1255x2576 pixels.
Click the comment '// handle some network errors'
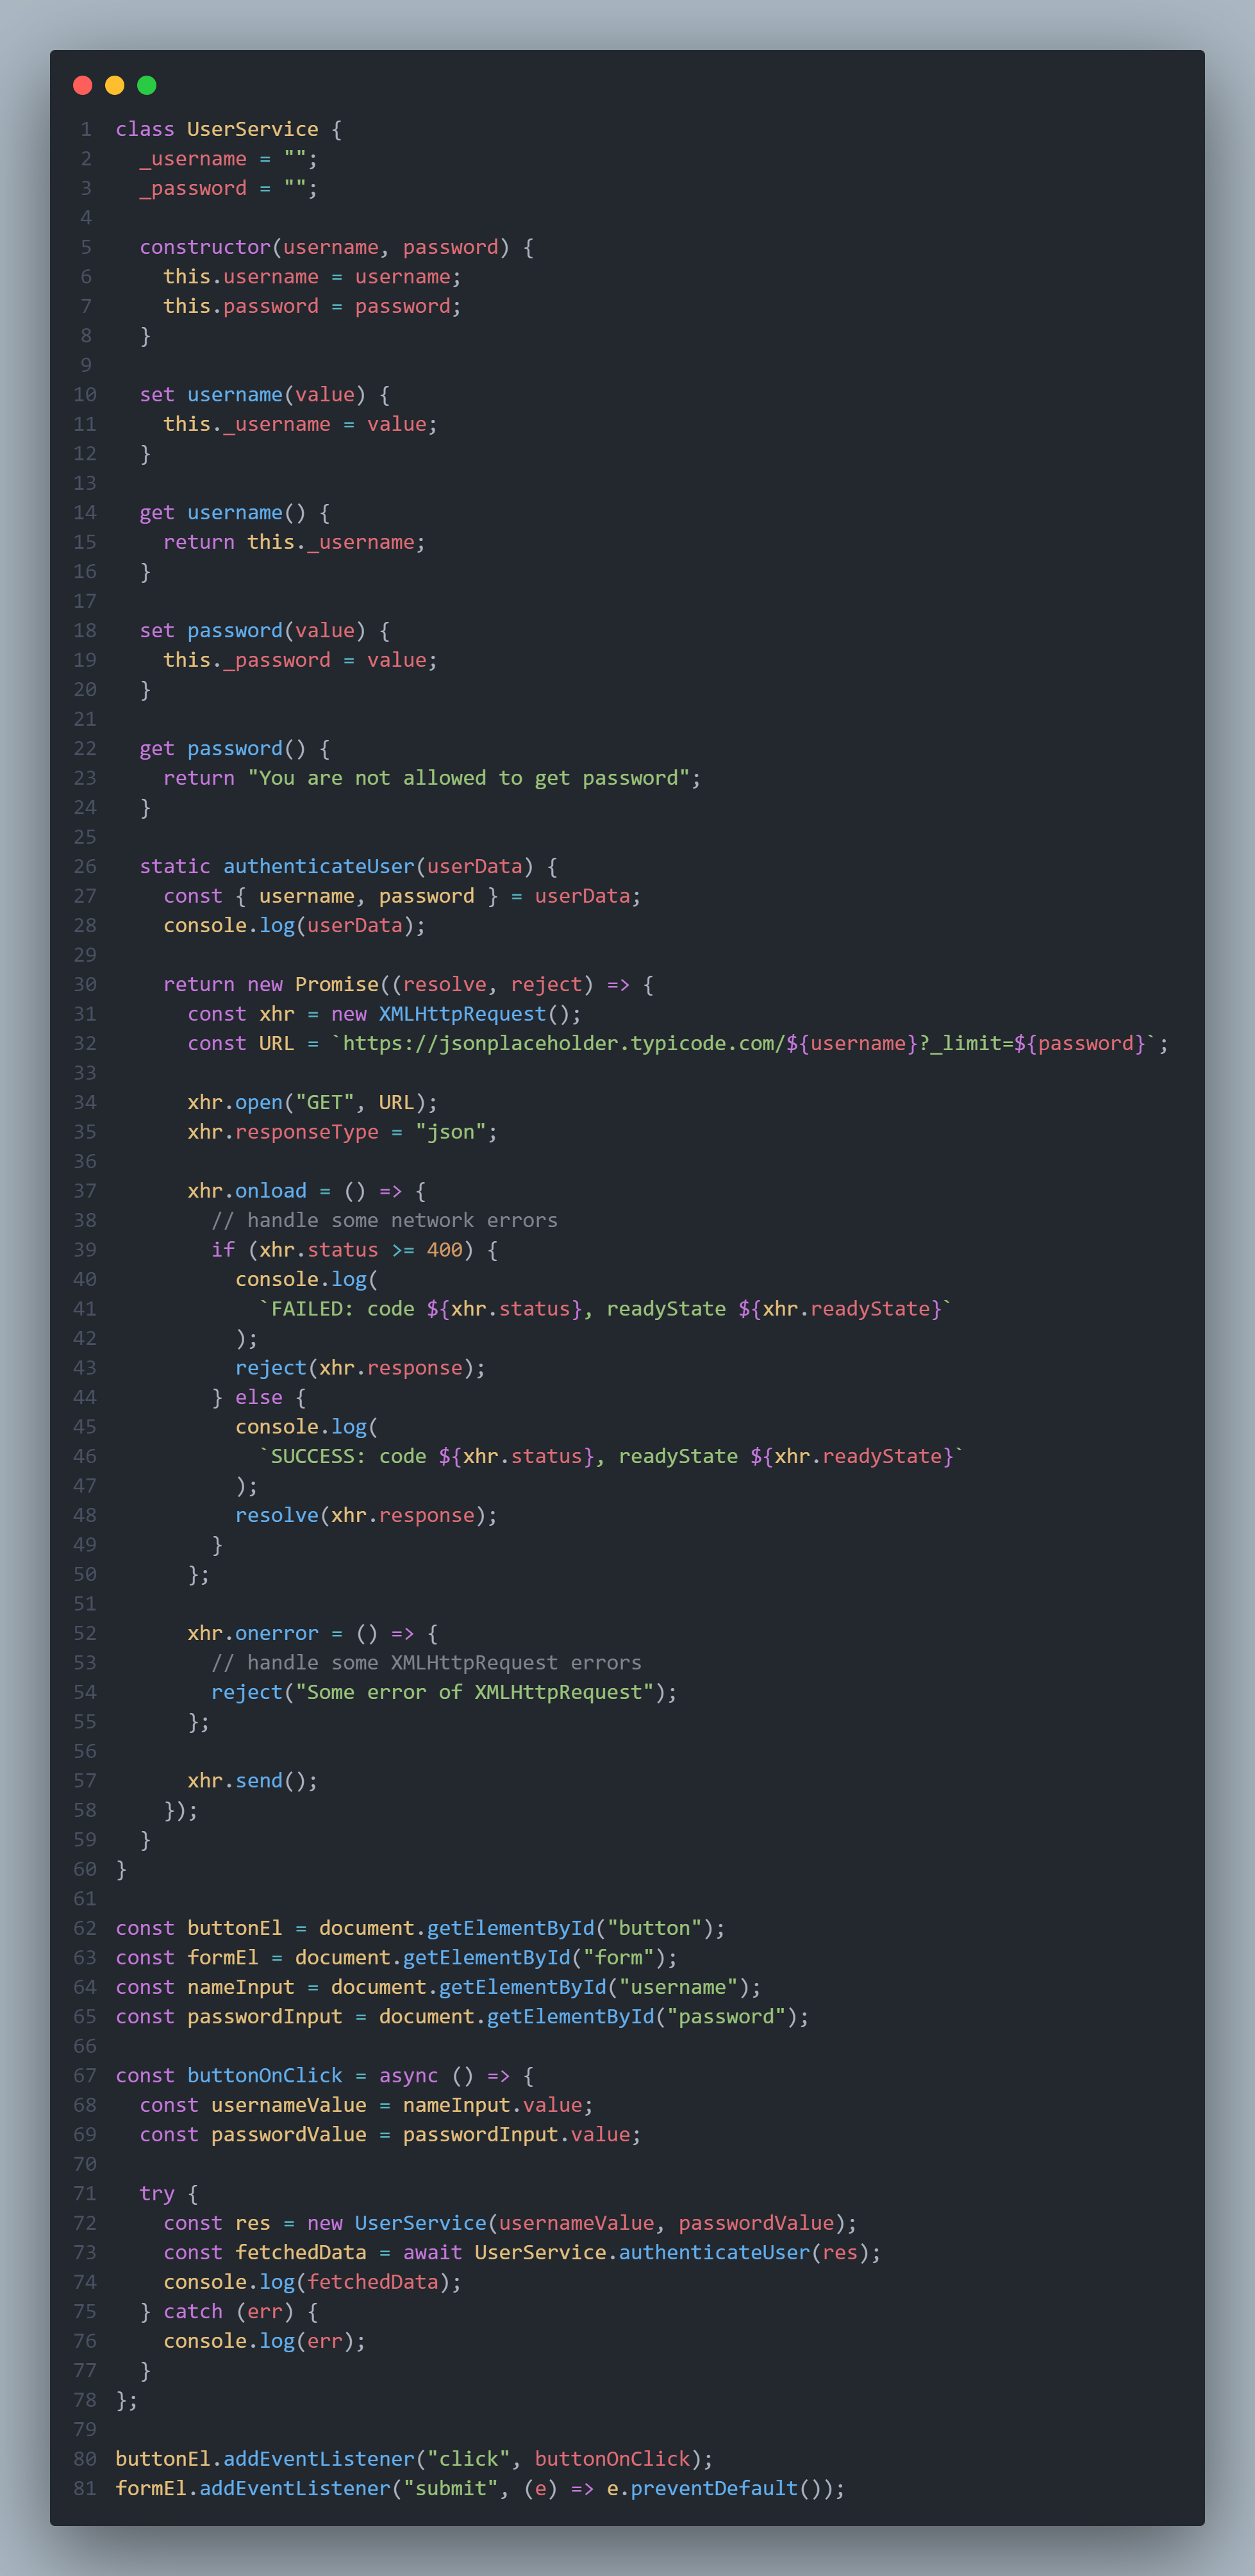(384, 1221)
